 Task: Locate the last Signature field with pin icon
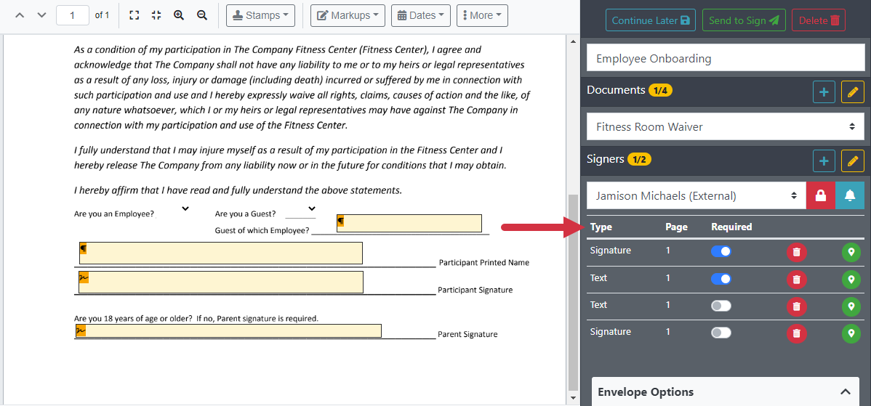[851, 333]
